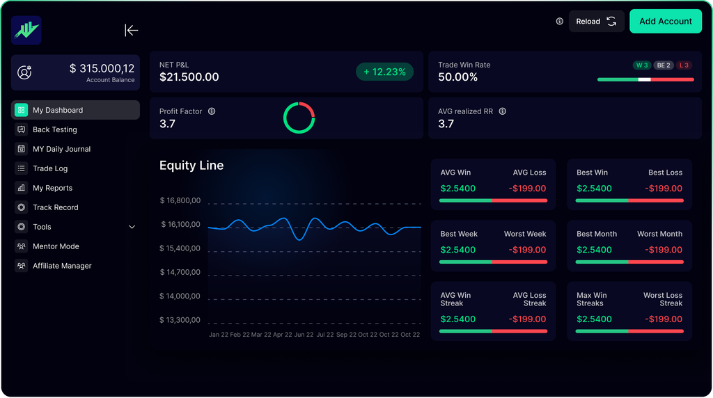Viewport: 713px width, 398px height.
Task: Open My Dashboard in sidebar
Action: pyautogui.click(x=75, y=110)
